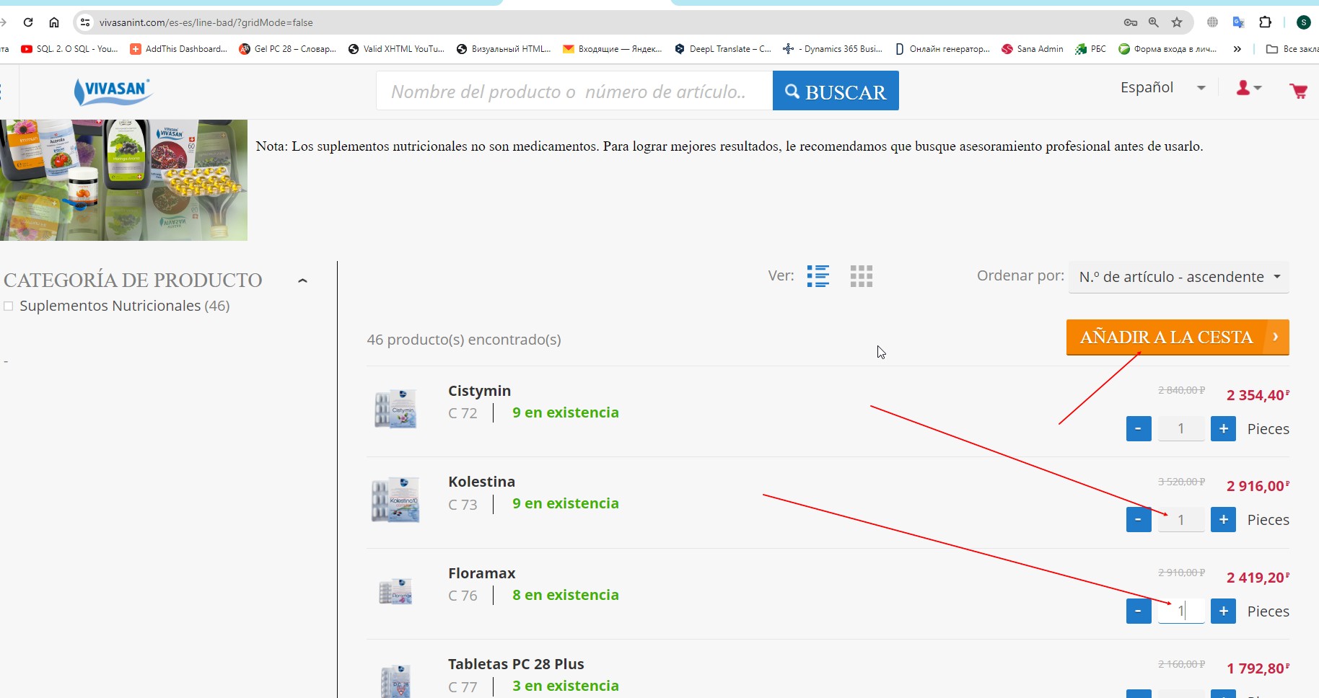
Task: Click the Kolestina quantity field
Action: point(1181,520)
